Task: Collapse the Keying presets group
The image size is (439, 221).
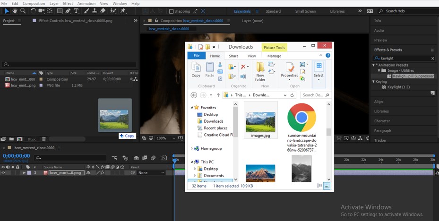Action: click(373, 82)
